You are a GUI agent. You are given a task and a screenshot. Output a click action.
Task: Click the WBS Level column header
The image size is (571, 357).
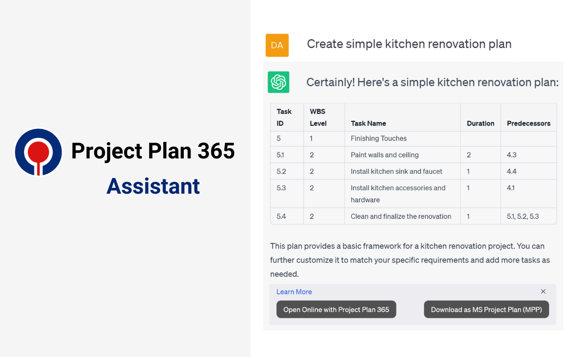318,117
